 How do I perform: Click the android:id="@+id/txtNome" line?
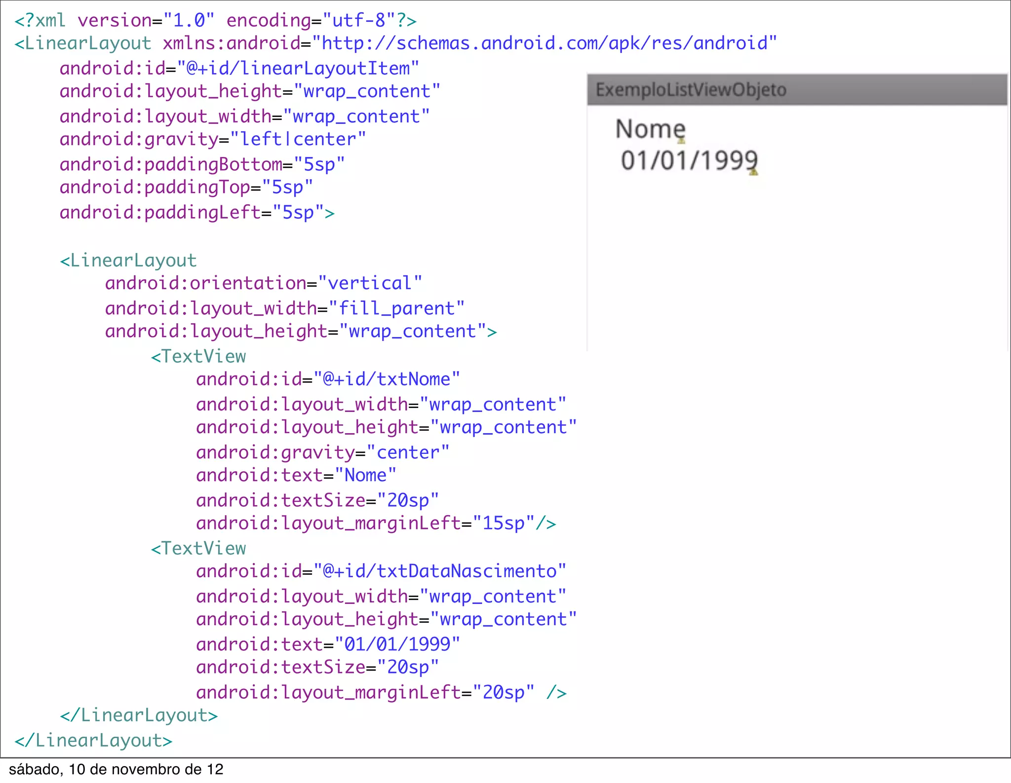coord(328,379)
